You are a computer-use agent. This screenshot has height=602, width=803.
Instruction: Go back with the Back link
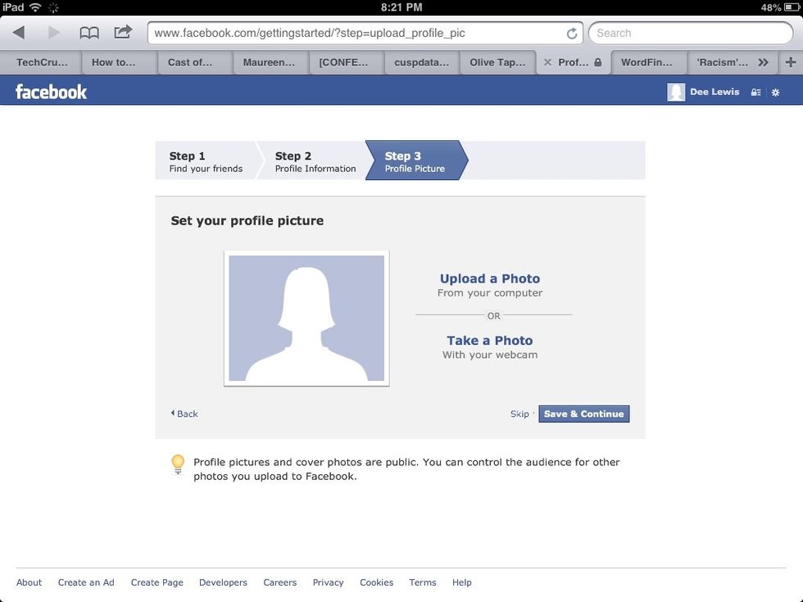tap(184, 414)
